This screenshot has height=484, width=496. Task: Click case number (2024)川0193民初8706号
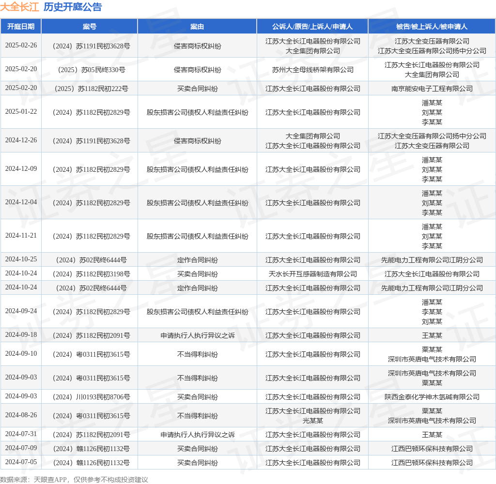(x=92, y=397)
